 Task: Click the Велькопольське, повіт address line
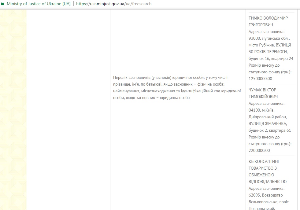(x=269, y=202)
